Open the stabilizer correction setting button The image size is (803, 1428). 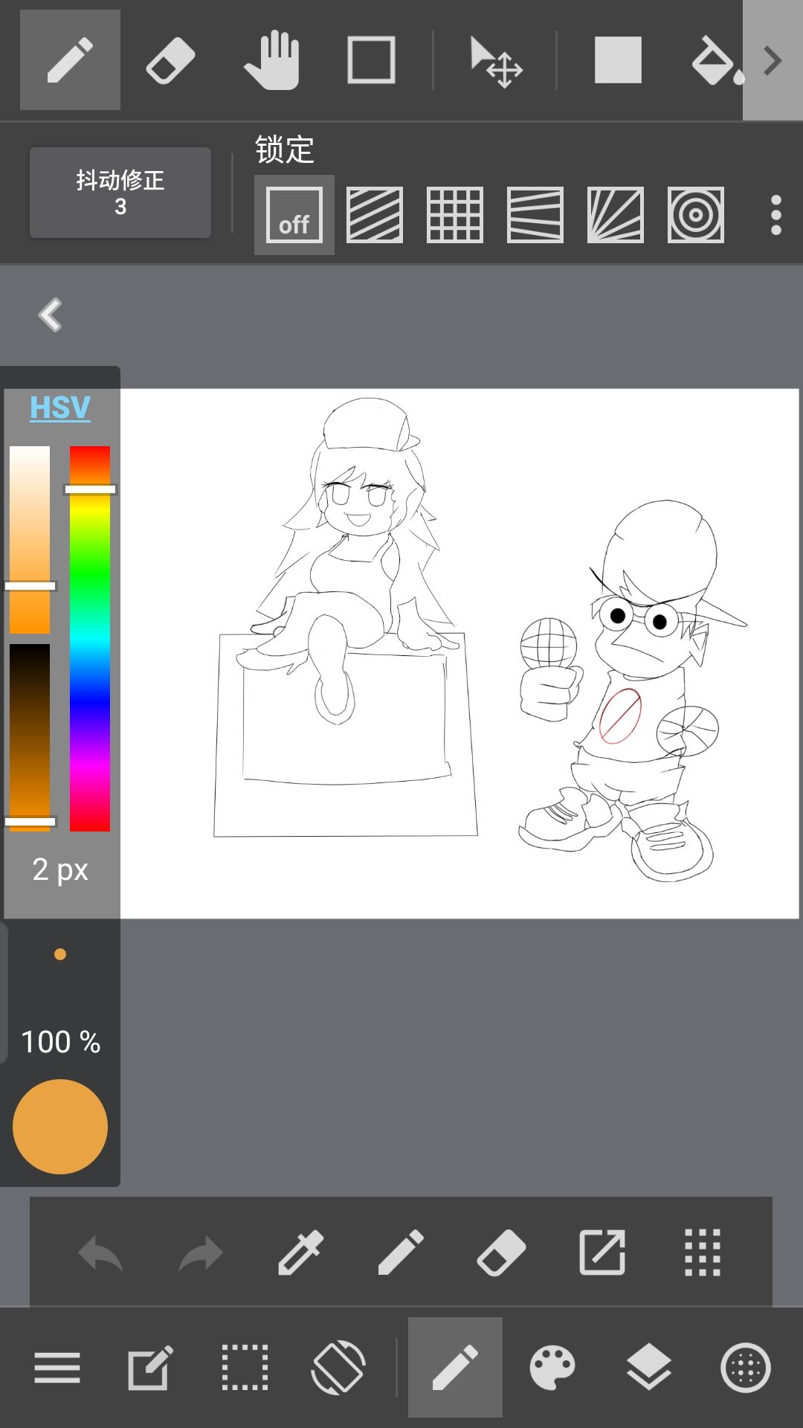tap(120, 193)
